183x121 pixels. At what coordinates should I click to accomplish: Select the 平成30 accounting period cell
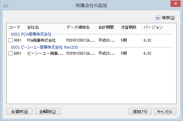[107, 40]
